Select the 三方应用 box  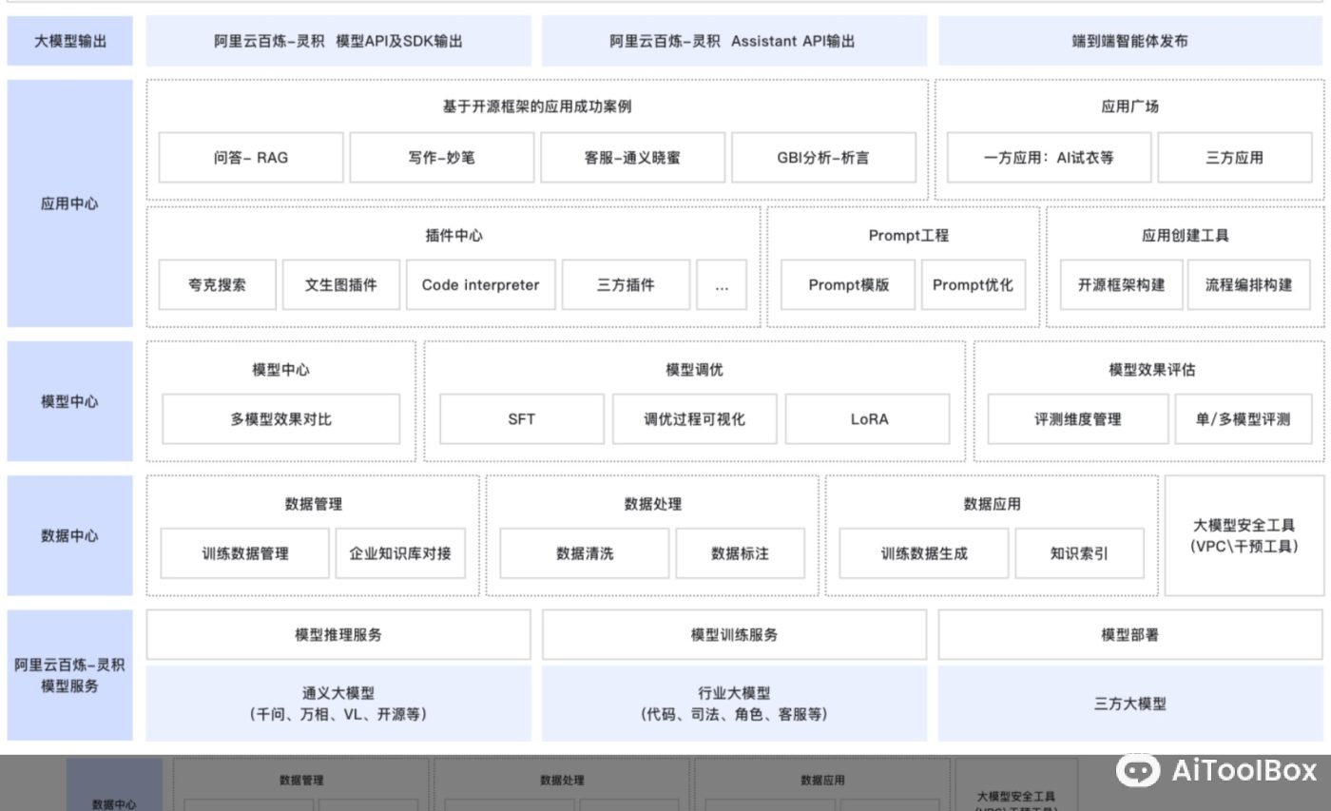(1234, 158)
